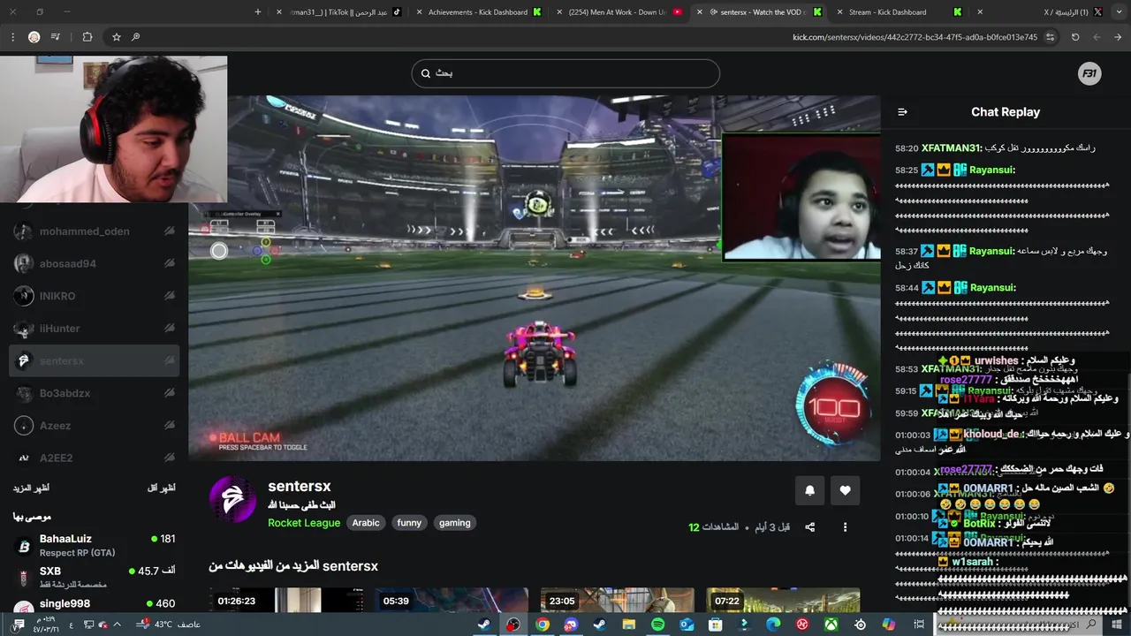Screen dimensions: 1131x636
Task: Open the video thumbnail with 07:22 duration
Action: (x=783, y=600)
